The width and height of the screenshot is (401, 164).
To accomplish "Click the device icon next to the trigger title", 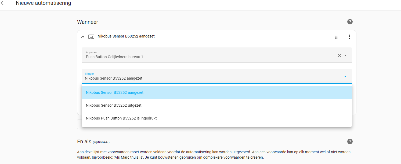I will (x=91, y=36).
